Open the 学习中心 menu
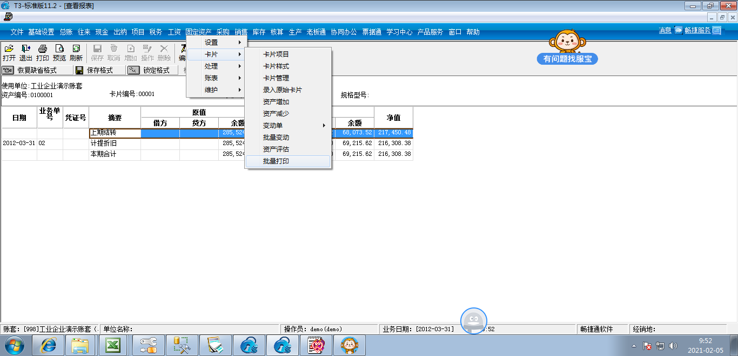The image size is (738, 356). click(x=399, y=32)
